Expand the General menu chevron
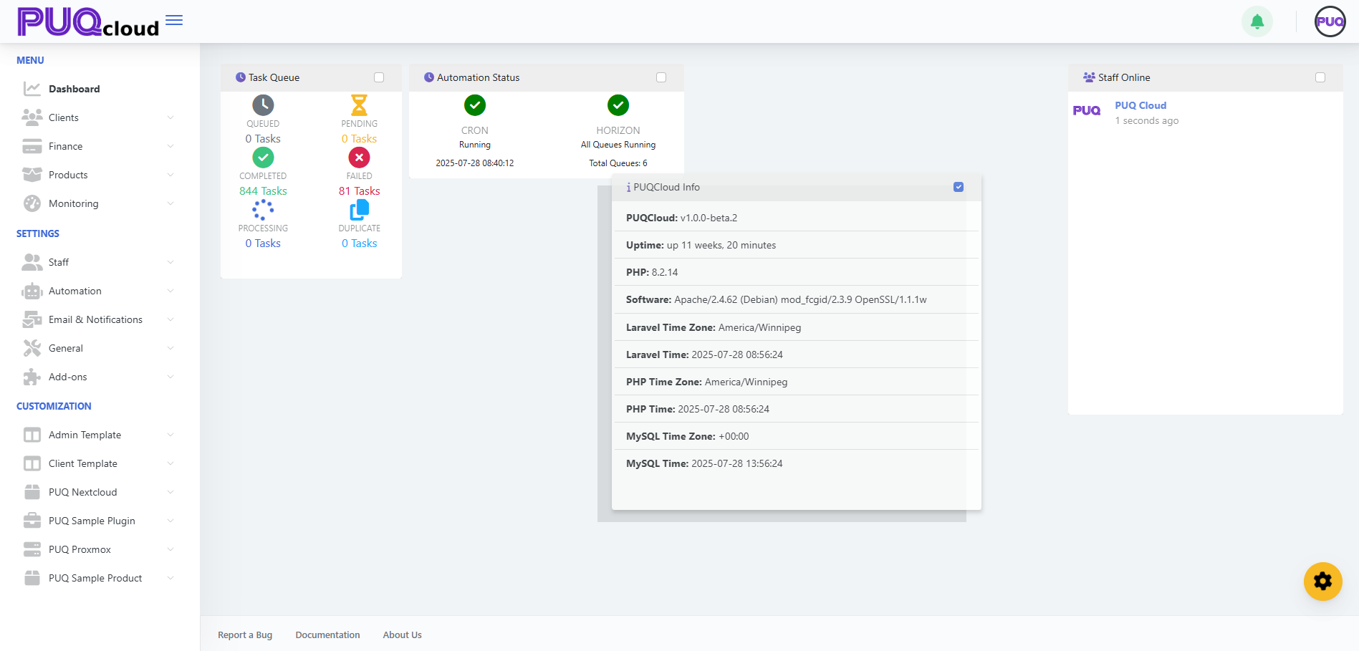 tap(170, 348)
